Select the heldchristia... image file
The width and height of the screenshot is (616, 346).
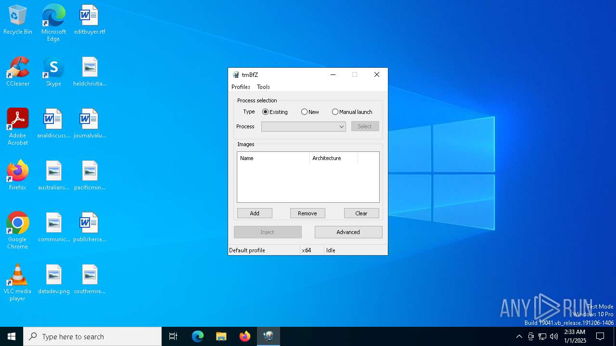point(90,72)
